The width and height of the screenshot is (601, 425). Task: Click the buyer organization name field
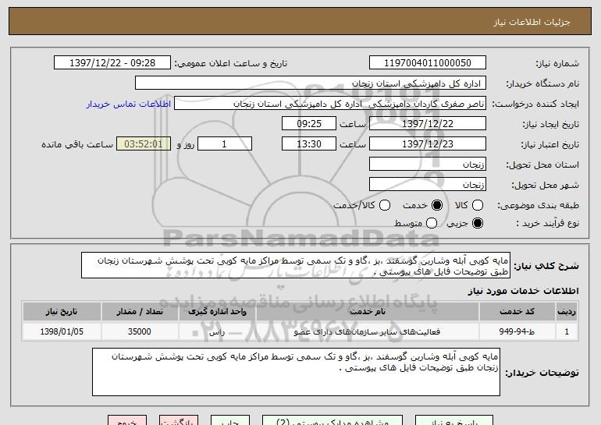pos(311,83)
